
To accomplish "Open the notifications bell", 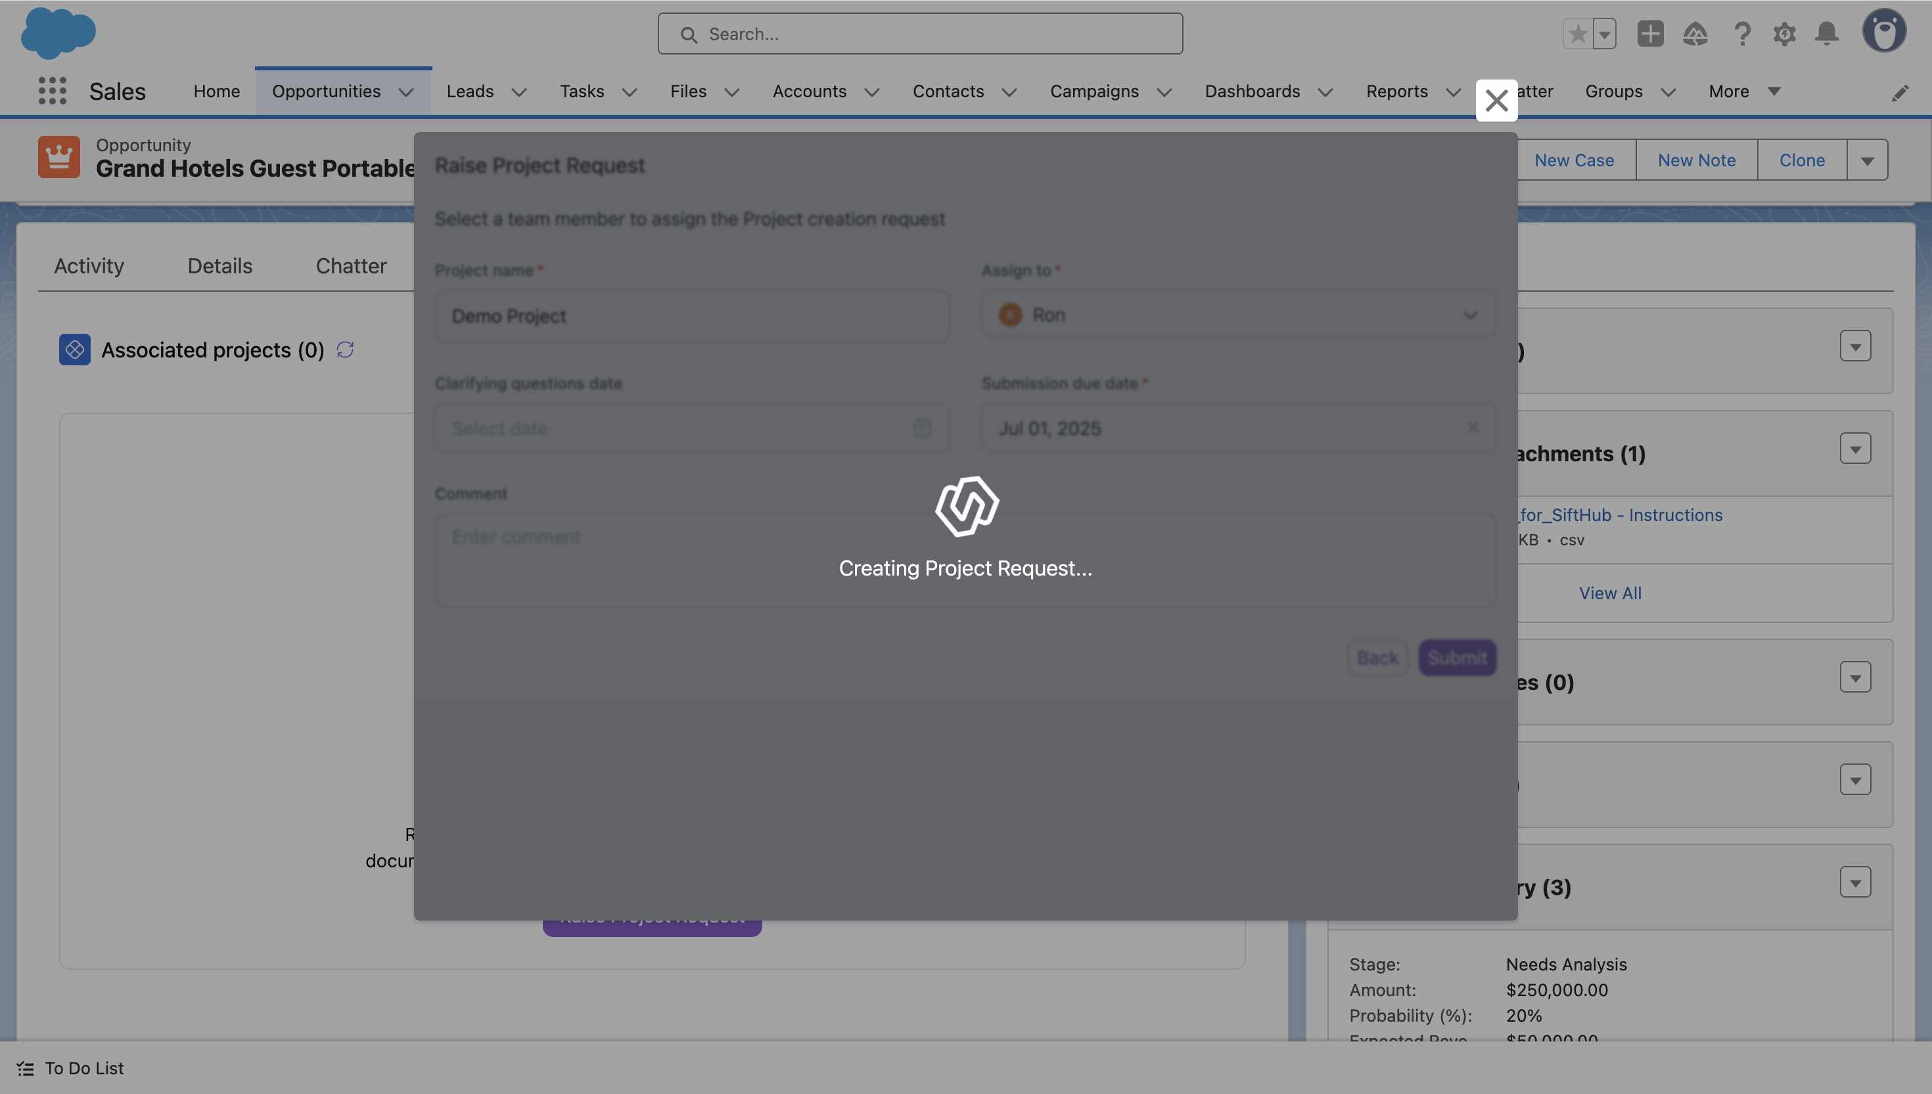I will (x=1826, y=34).
